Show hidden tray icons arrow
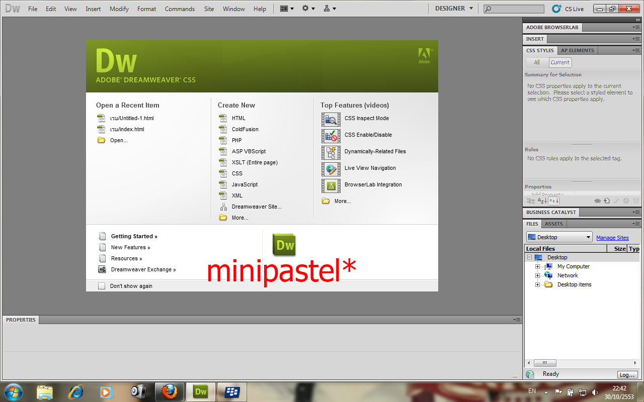This screenshot has height=402, width=644. coord(546,392)
